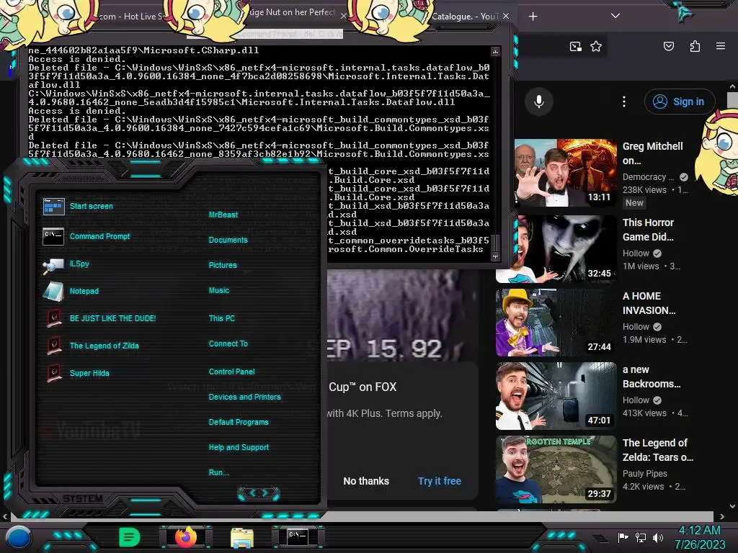Viewport: 738px width, 553px height.
Task: Open the Hollow channel under This Horror Game
Action: (636, 253)
